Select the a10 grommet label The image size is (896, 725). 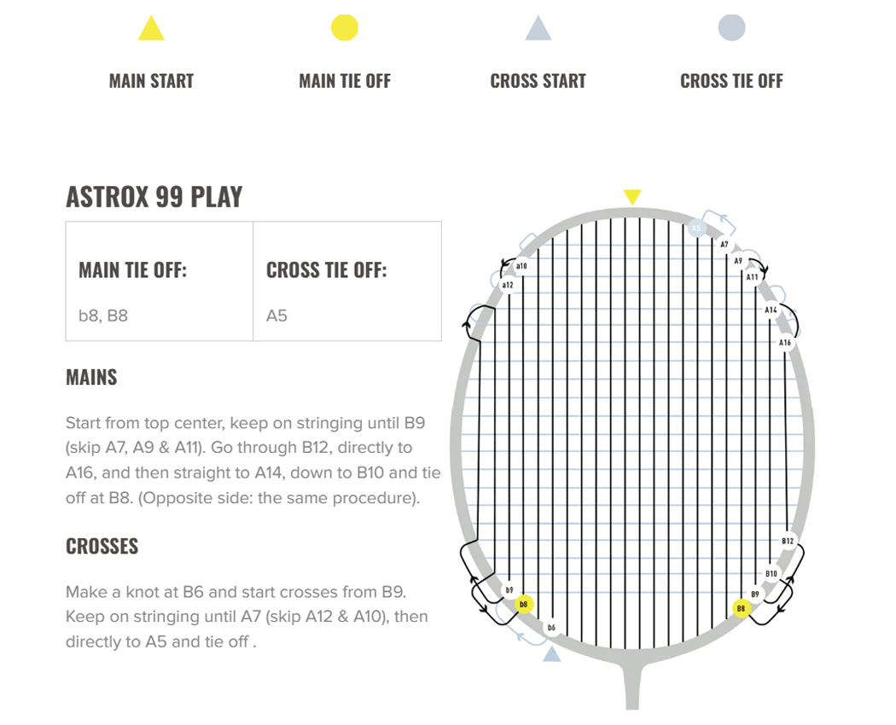tap(521, 266)
